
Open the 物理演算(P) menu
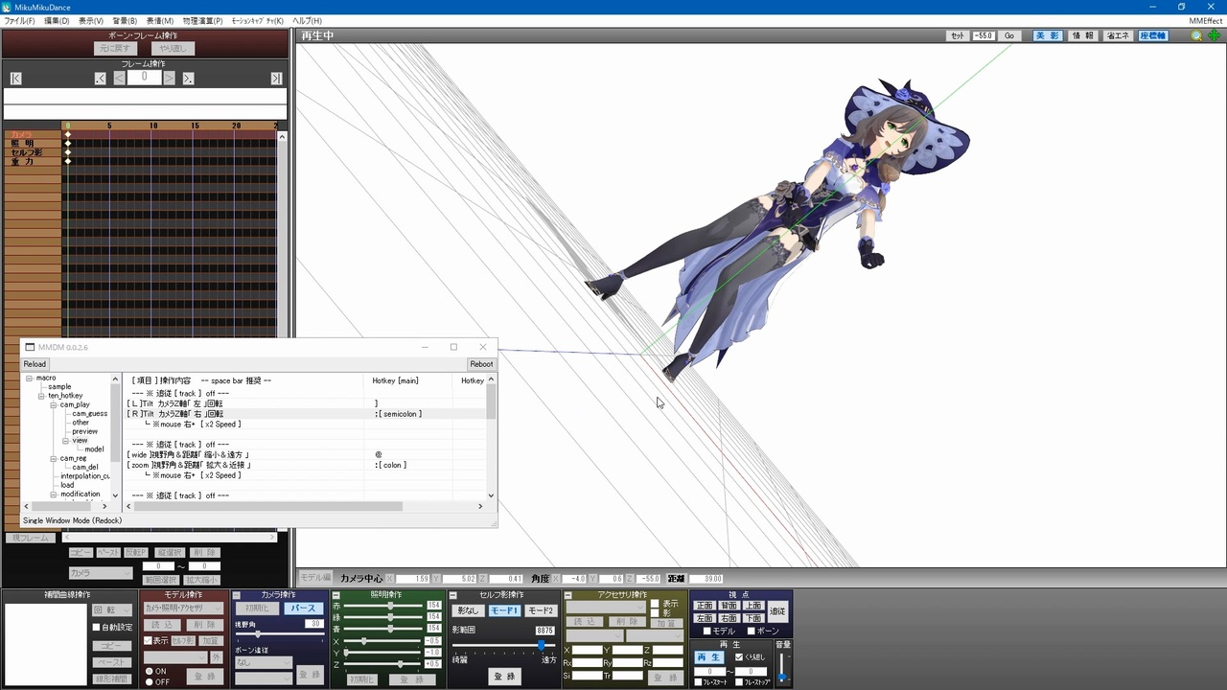point(202,20)
